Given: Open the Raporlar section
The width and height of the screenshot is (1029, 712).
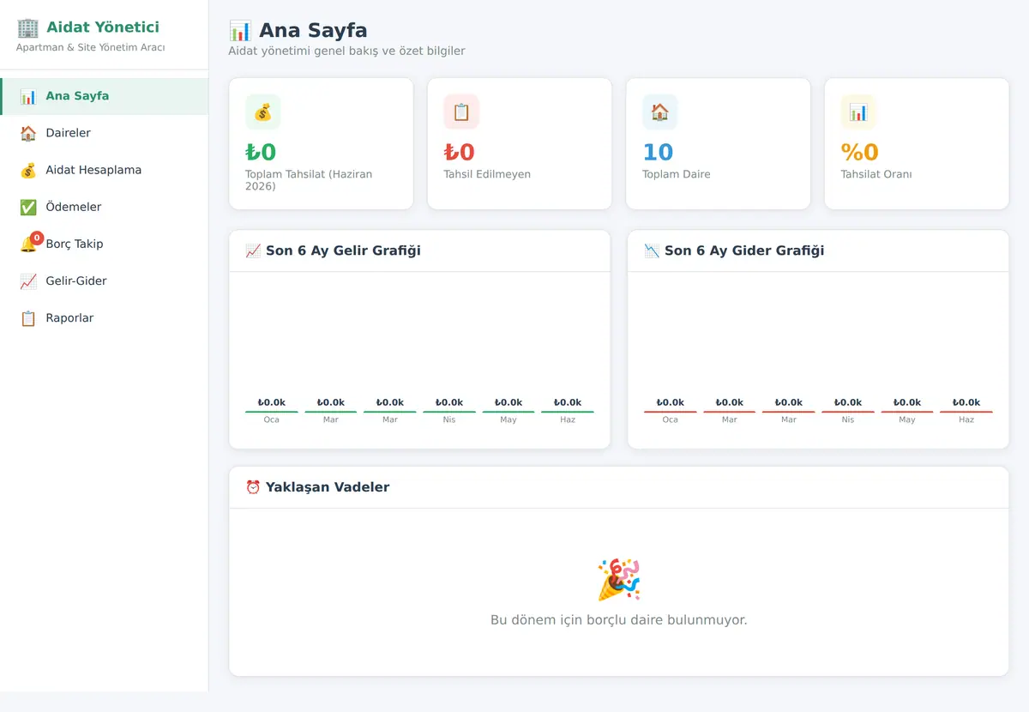Looking at the screenshot, I should coord(104,317).
